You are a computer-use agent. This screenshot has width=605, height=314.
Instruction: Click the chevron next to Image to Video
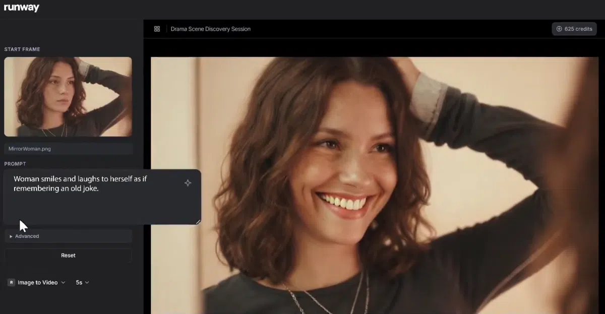63,283
